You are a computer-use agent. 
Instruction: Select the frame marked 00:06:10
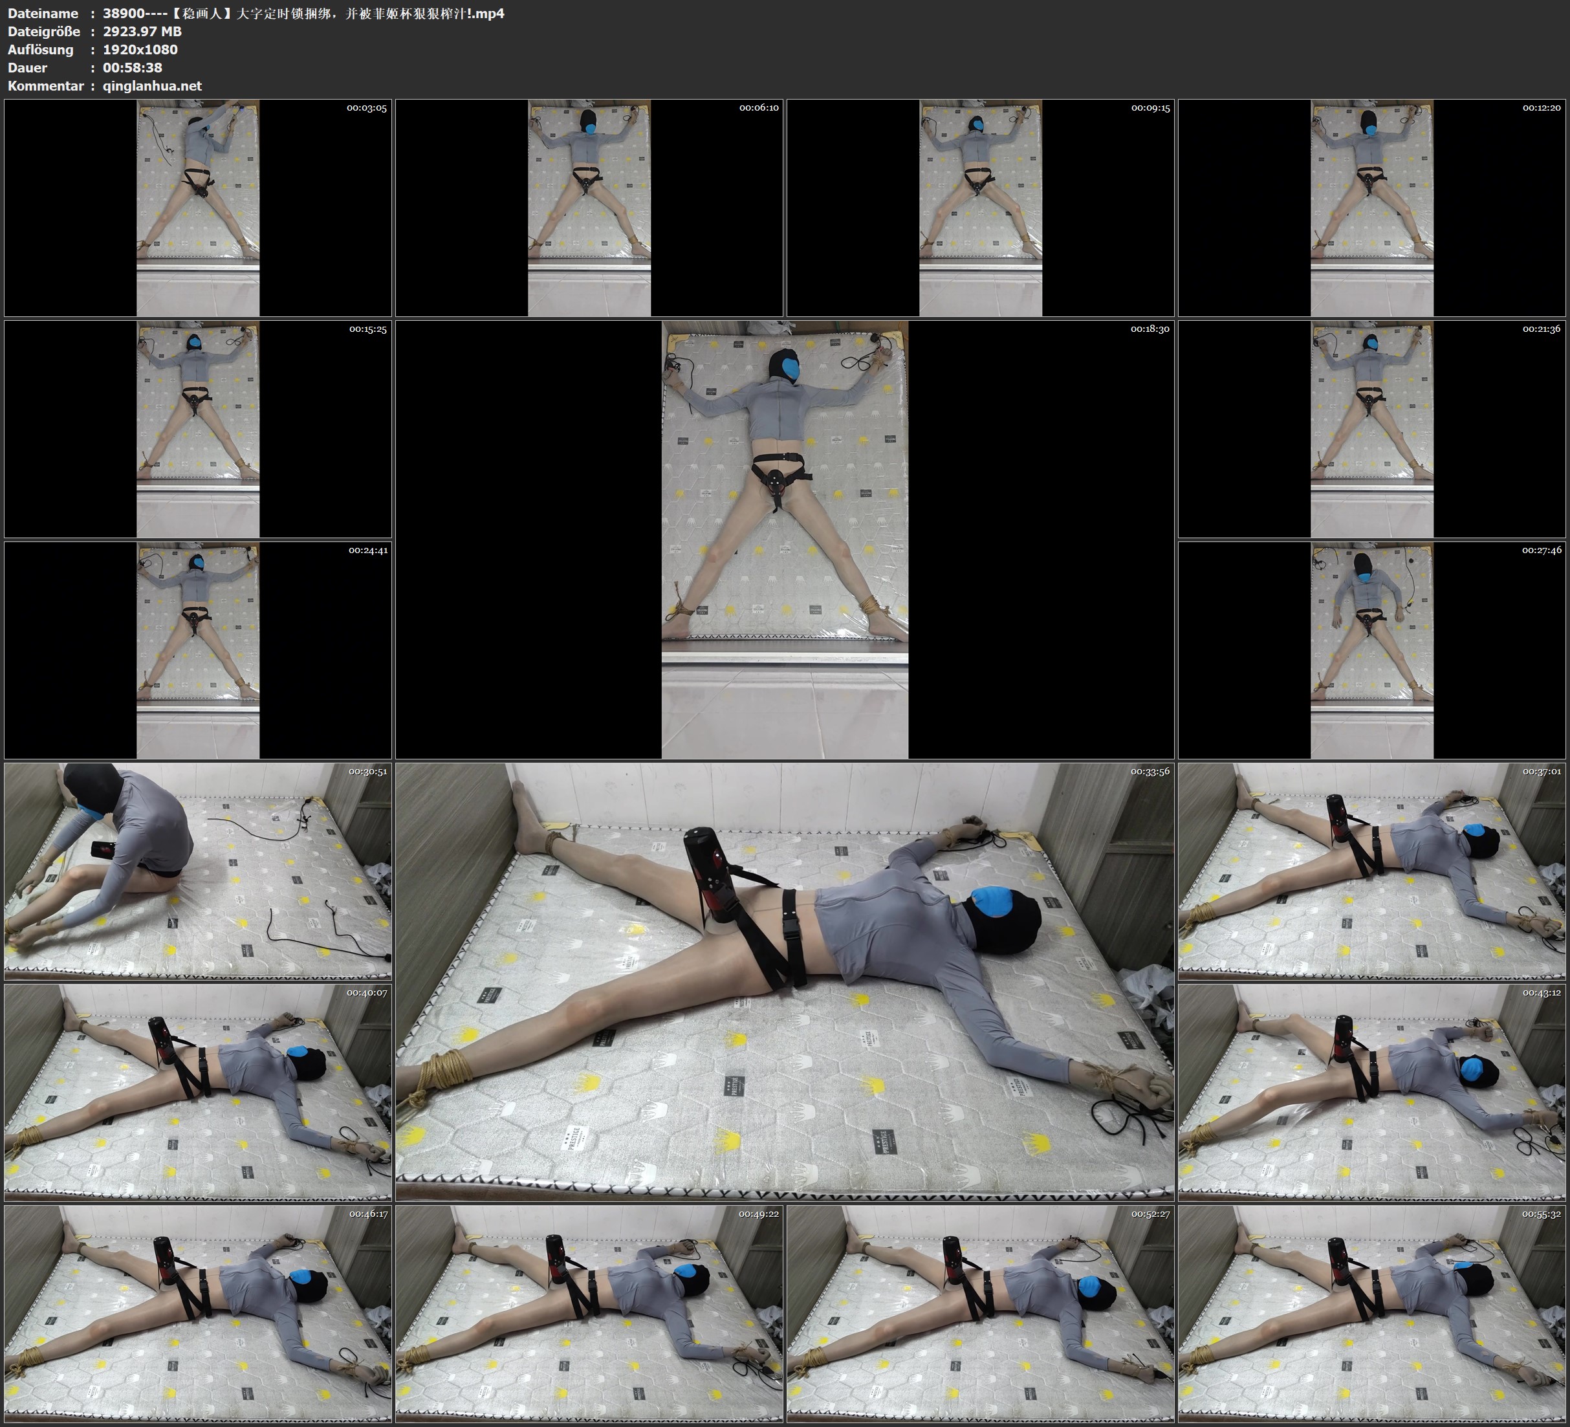point(589,207)
